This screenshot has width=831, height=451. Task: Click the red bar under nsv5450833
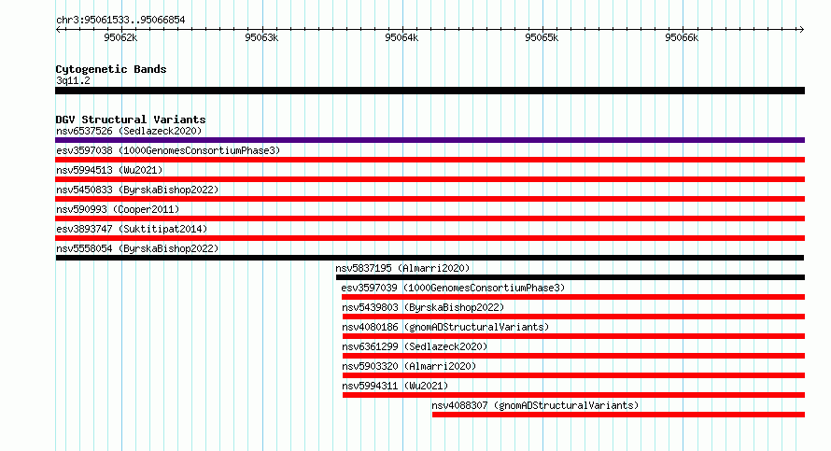click(430, 199)
